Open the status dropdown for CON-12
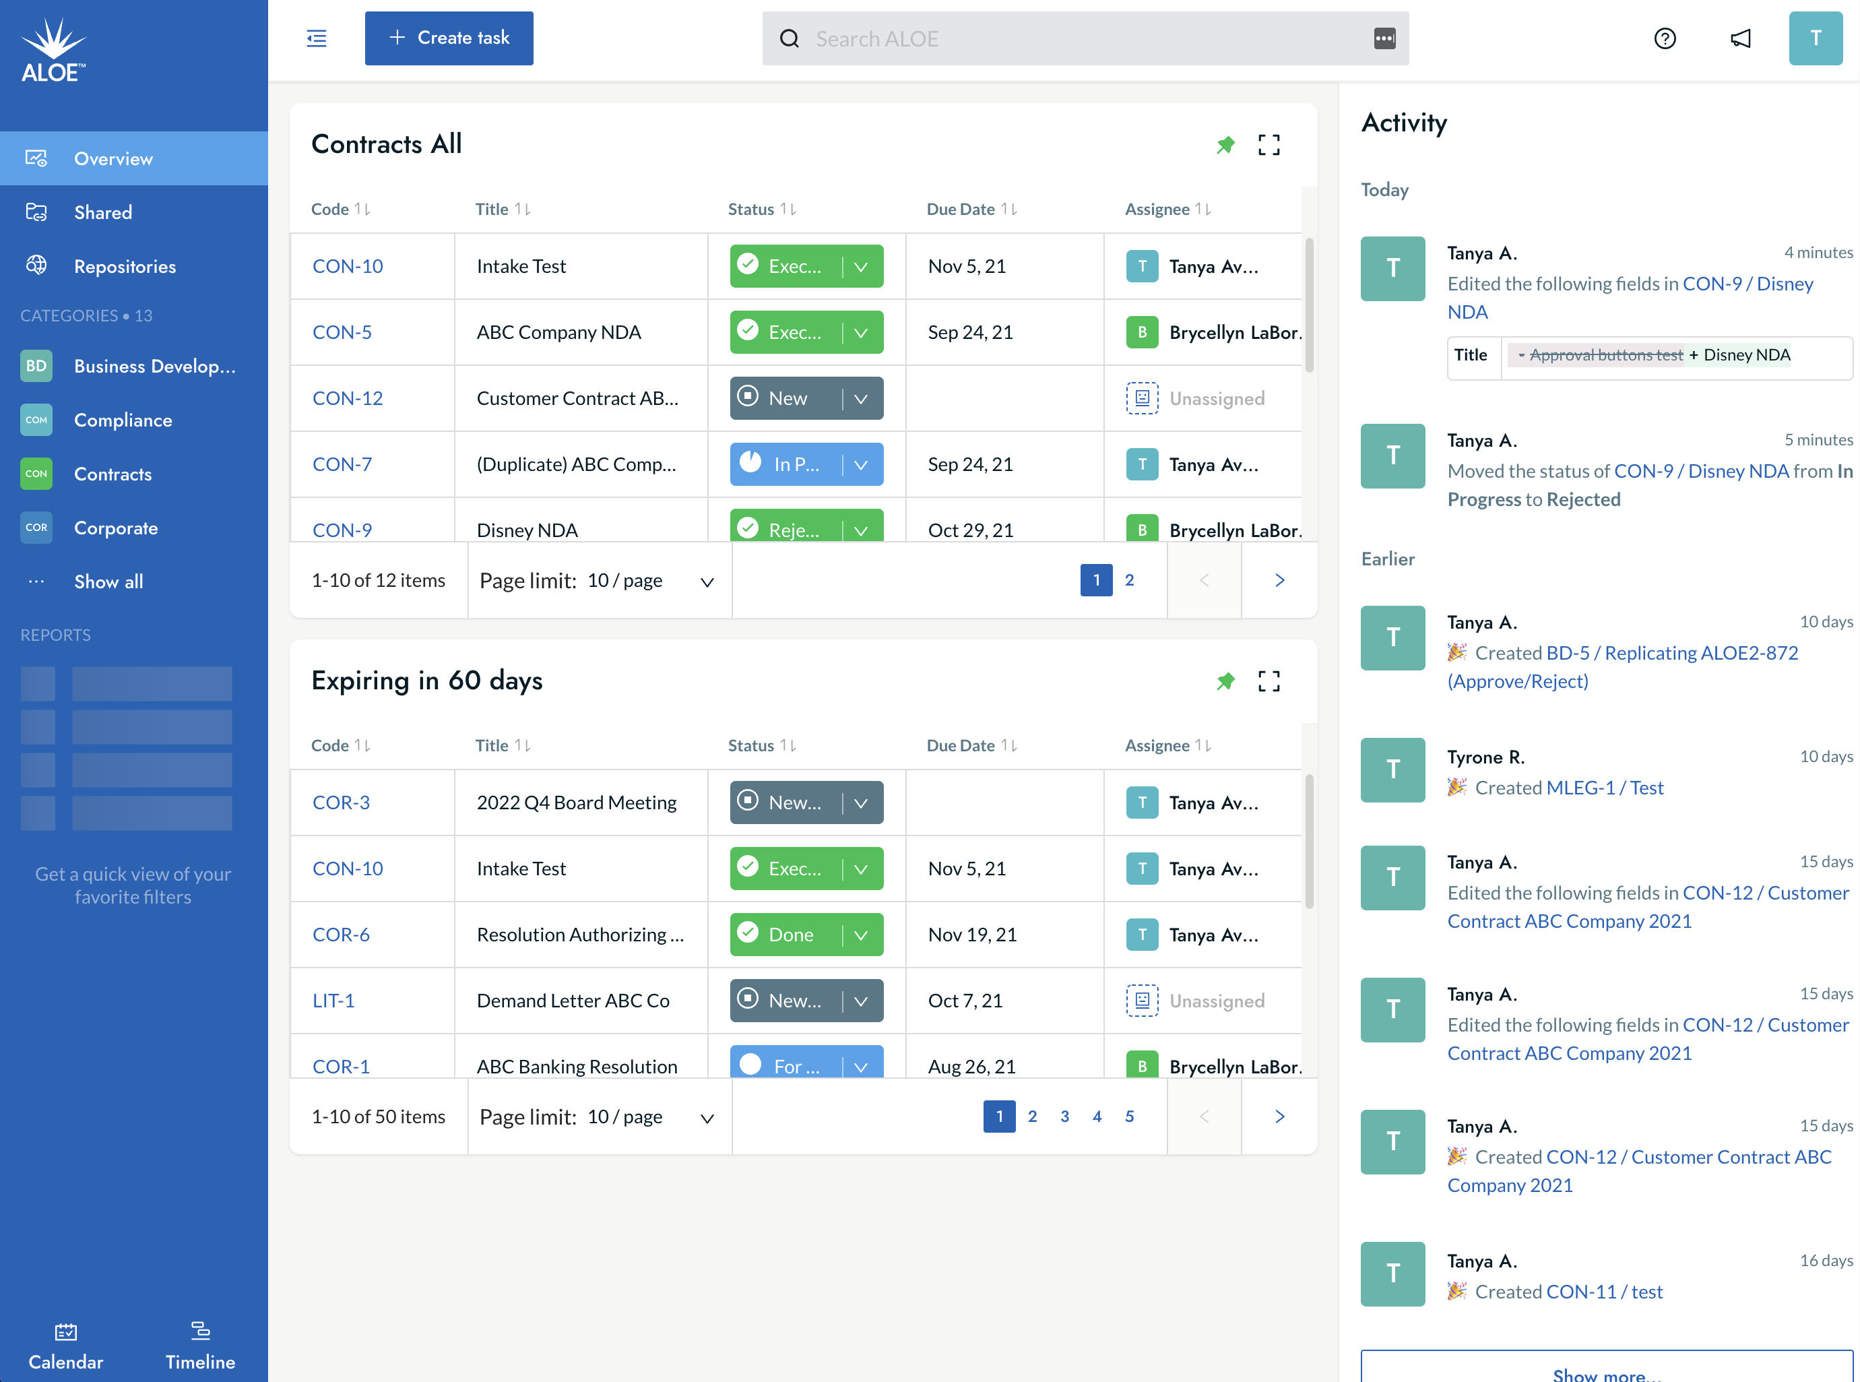The height and width of the screenshot is (1382, 1860). 862,398
